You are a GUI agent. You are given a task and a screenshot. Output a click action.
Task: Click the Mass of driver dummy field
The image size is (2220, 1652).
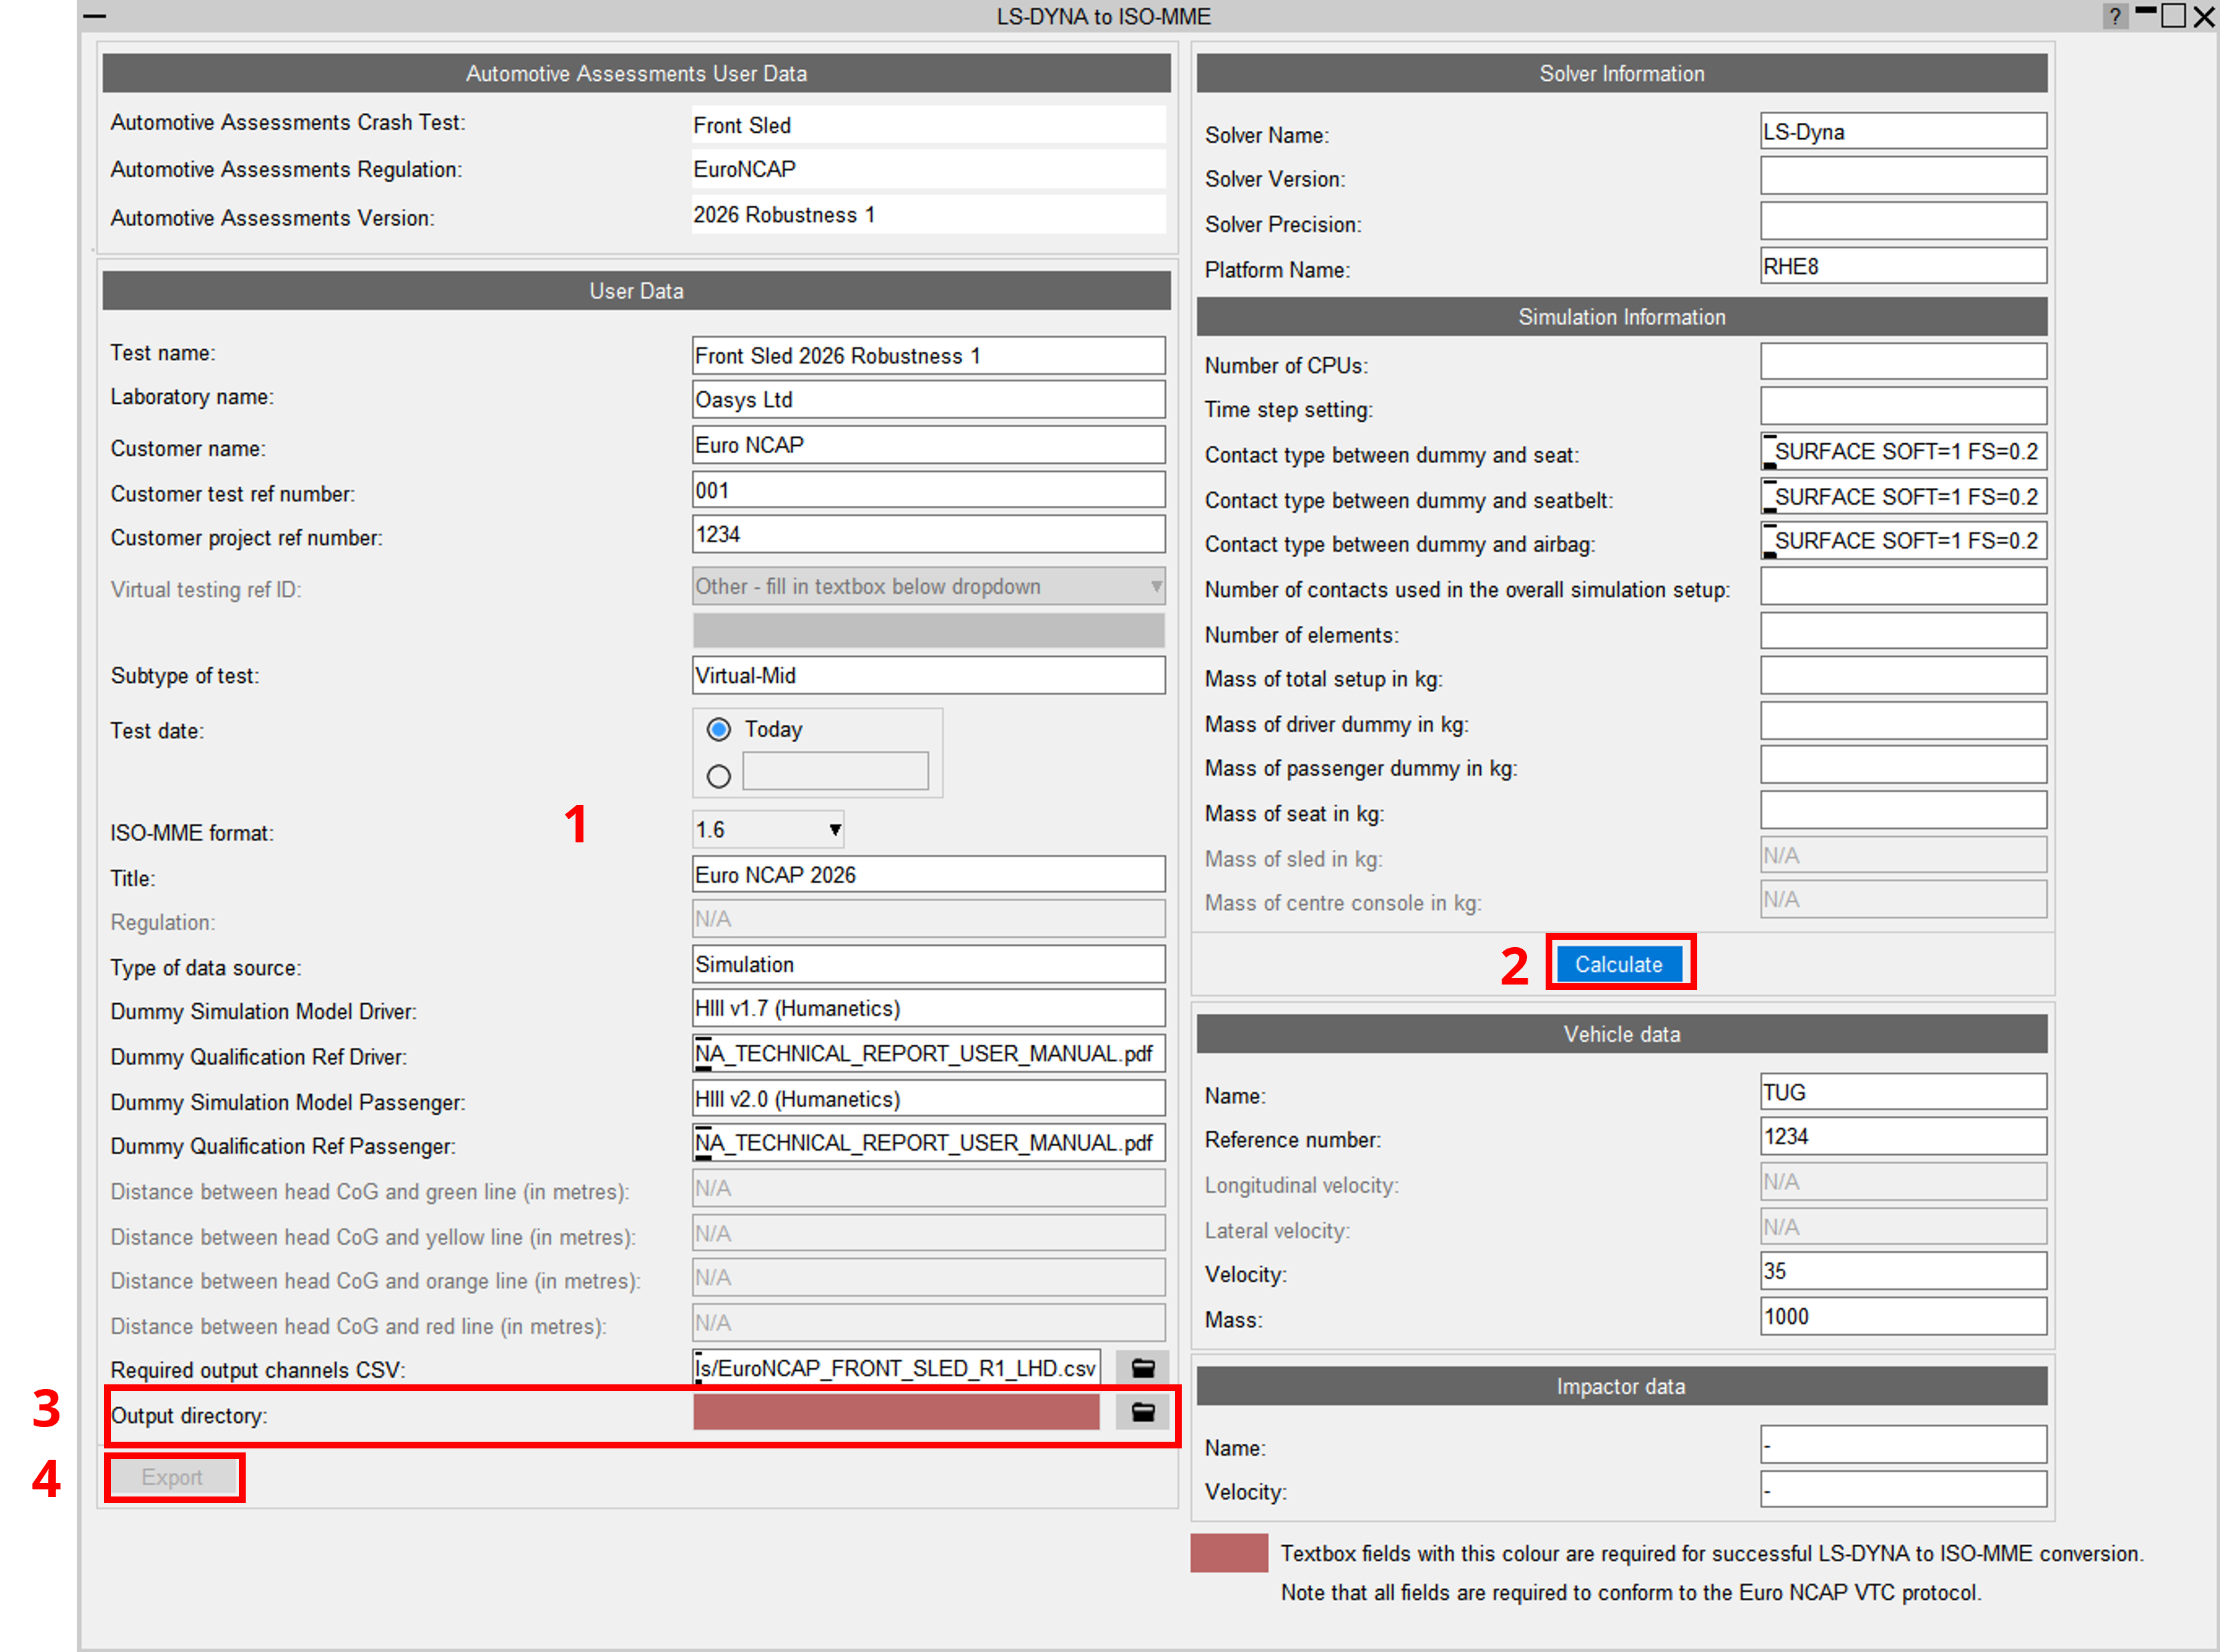[1904, 720]
